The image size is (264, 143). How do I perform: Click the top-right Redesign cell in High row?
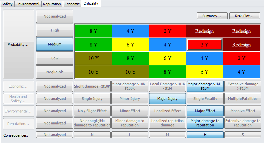pyautogui.click(x=241, y=31)
